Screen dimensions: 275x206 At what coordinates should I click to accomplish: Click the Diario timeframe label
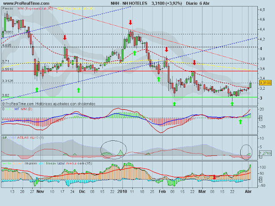click(x=192, y=3)
